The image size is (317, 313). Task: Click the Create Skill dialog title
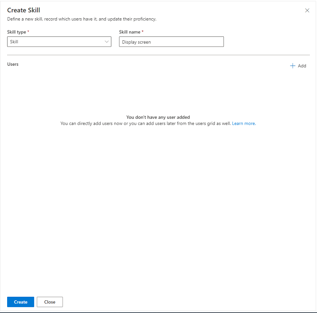coord(23,10)
